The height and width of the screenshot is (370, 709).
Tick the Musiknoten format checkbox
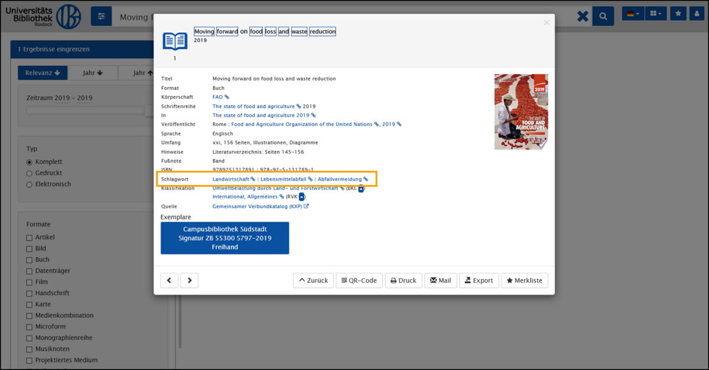point(30,349)
